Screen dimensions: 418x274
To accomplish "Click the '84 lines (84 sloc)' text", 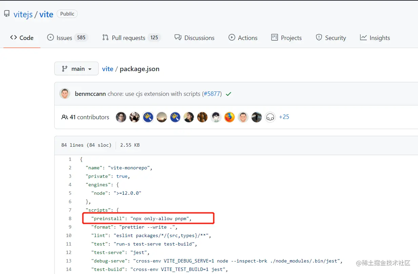I will (86, 145).
